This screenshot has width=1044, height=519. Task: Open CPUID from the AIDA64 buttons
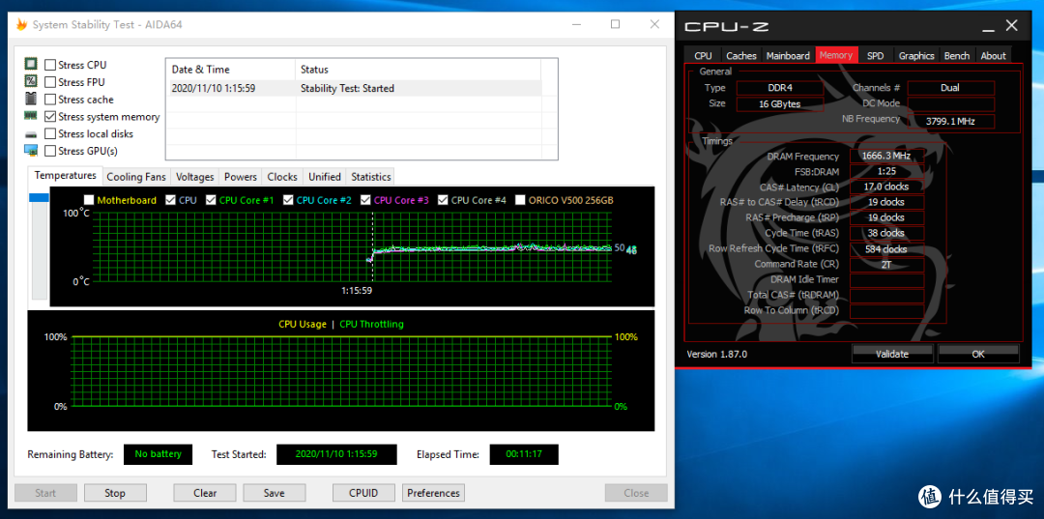click(363, 493)
